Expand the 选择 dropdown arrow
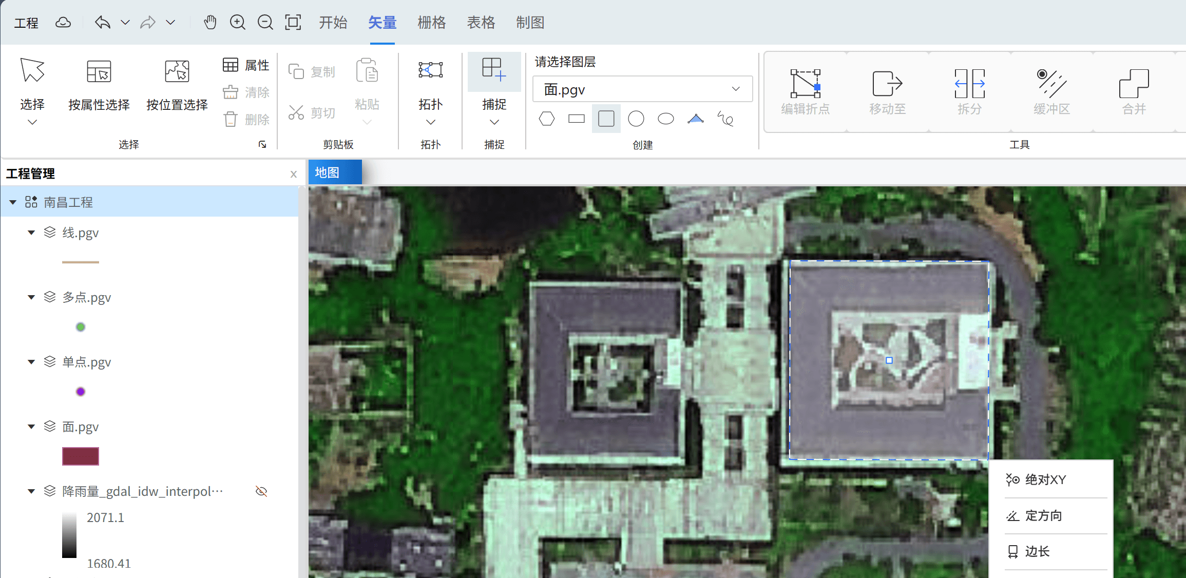 pyautogui.click(x=32, y=122)
